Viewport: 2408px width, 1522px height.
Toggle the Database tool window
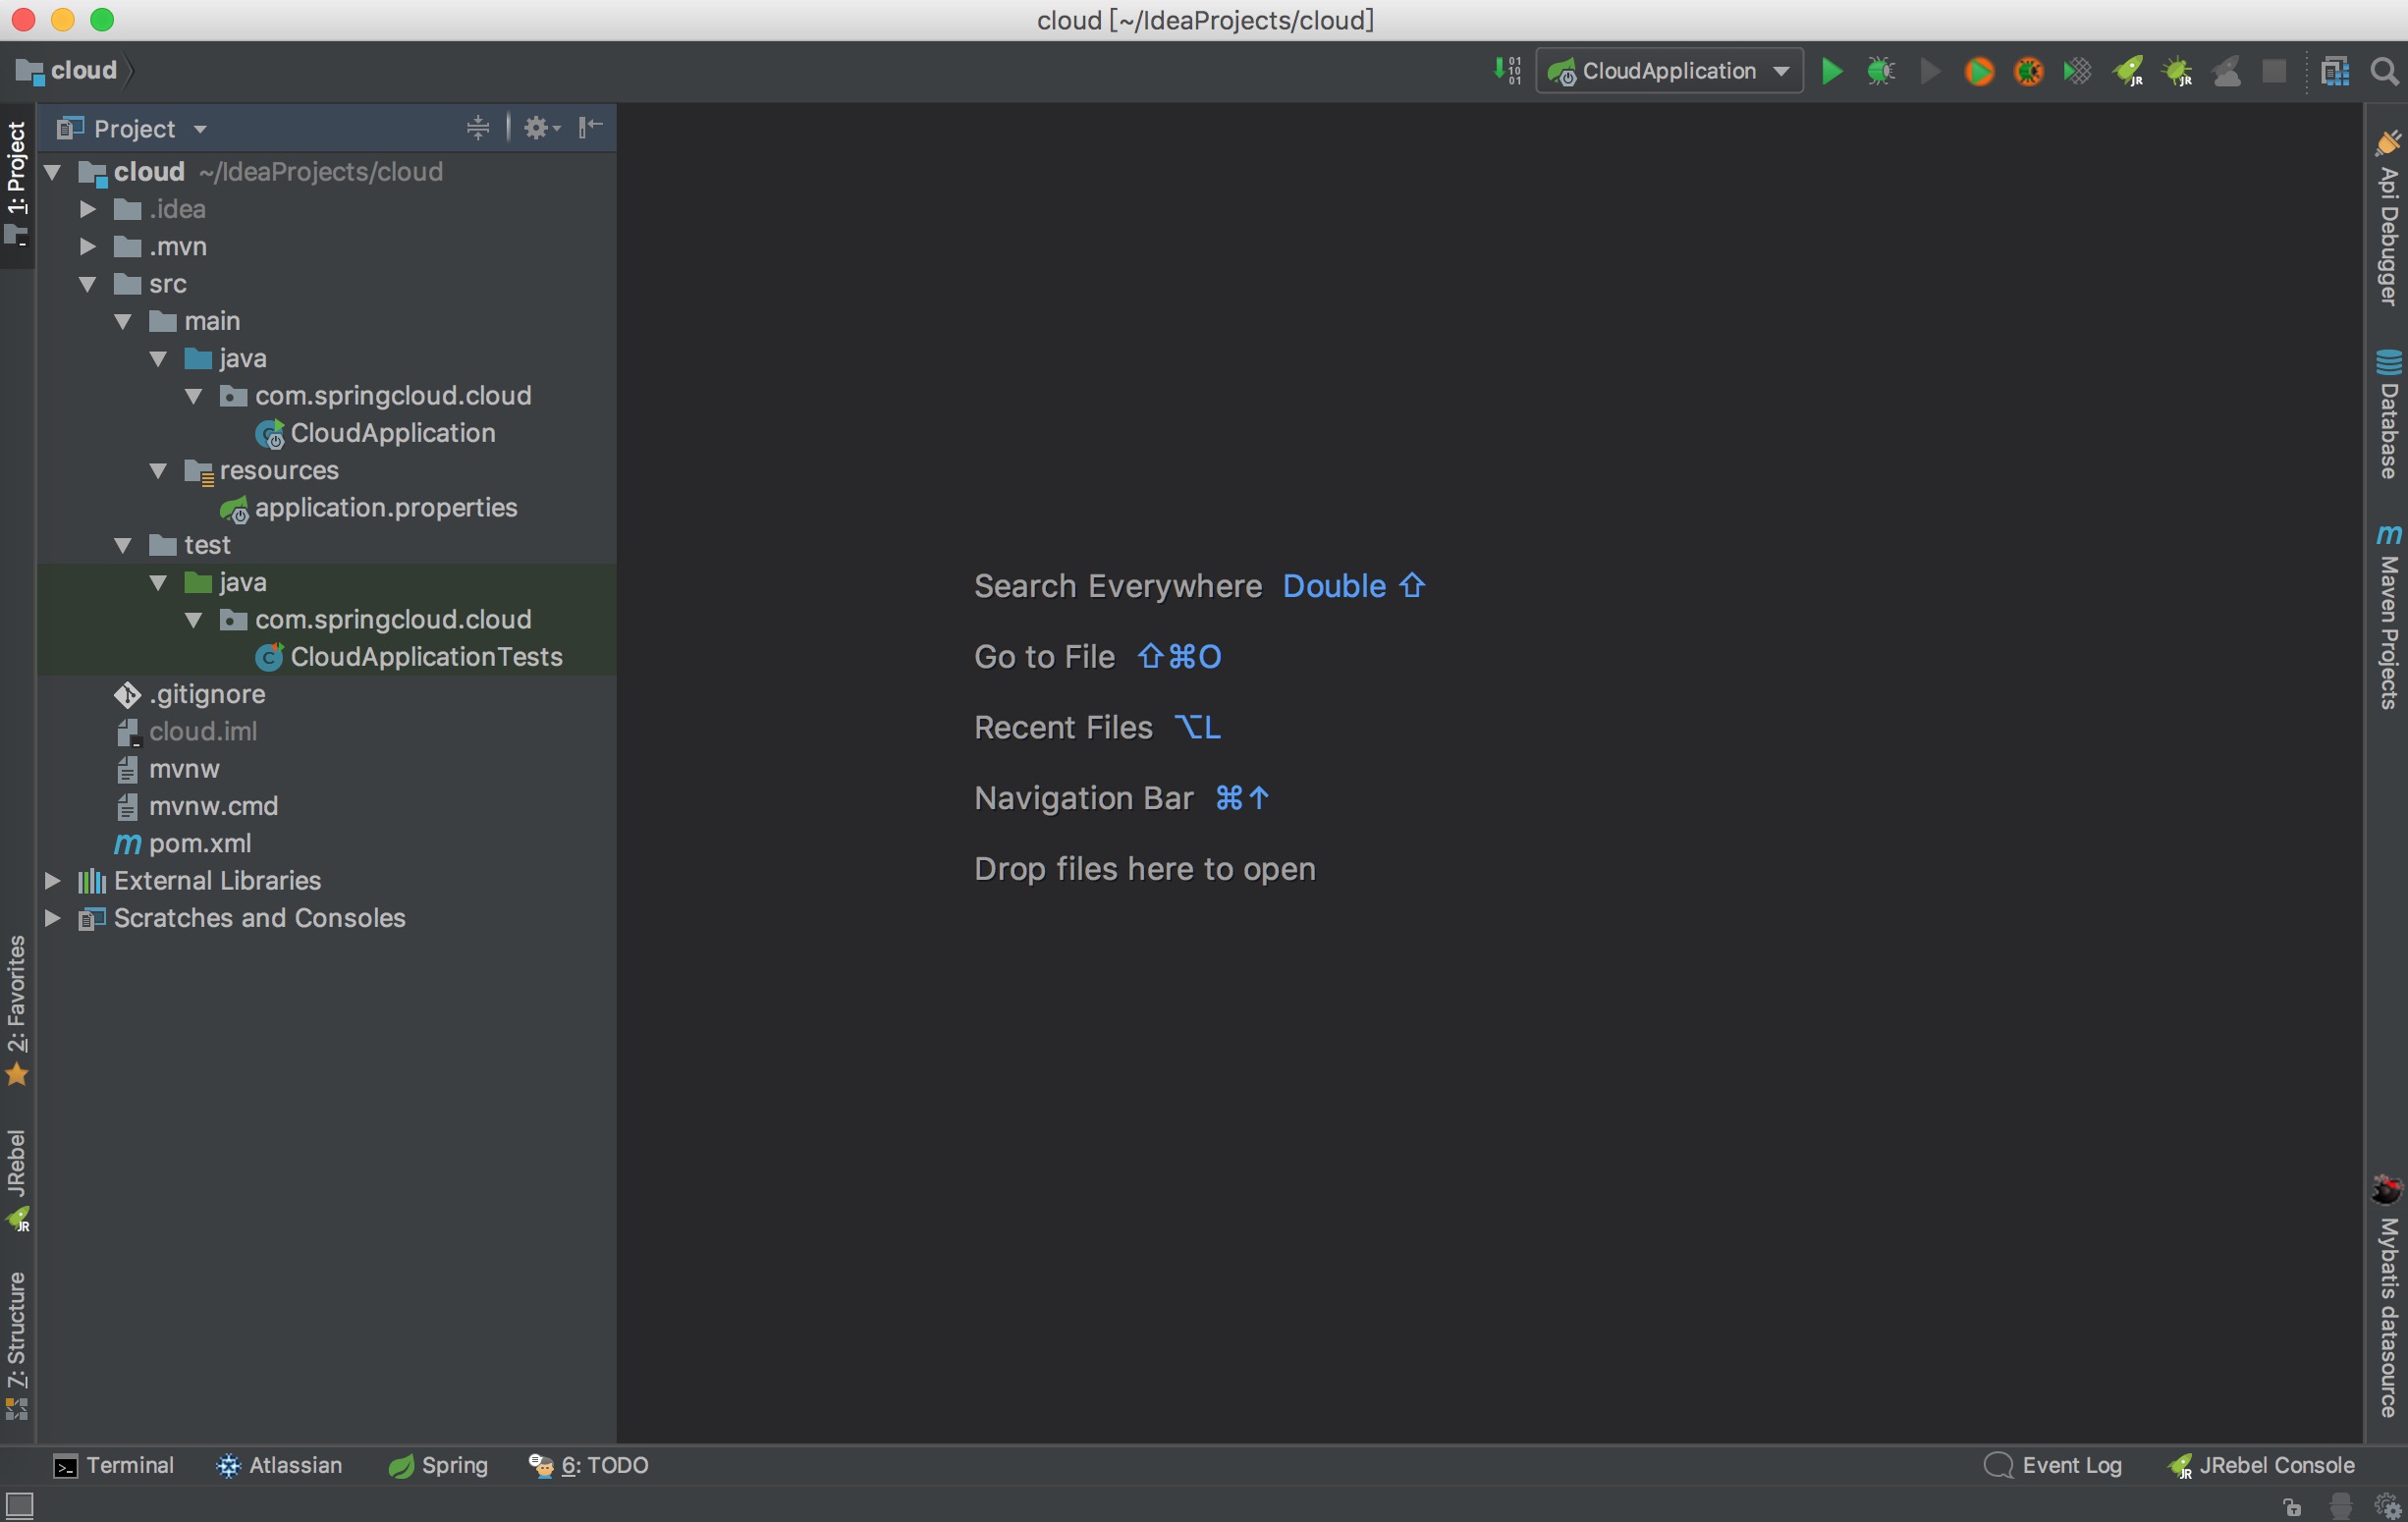point(2388,414)
